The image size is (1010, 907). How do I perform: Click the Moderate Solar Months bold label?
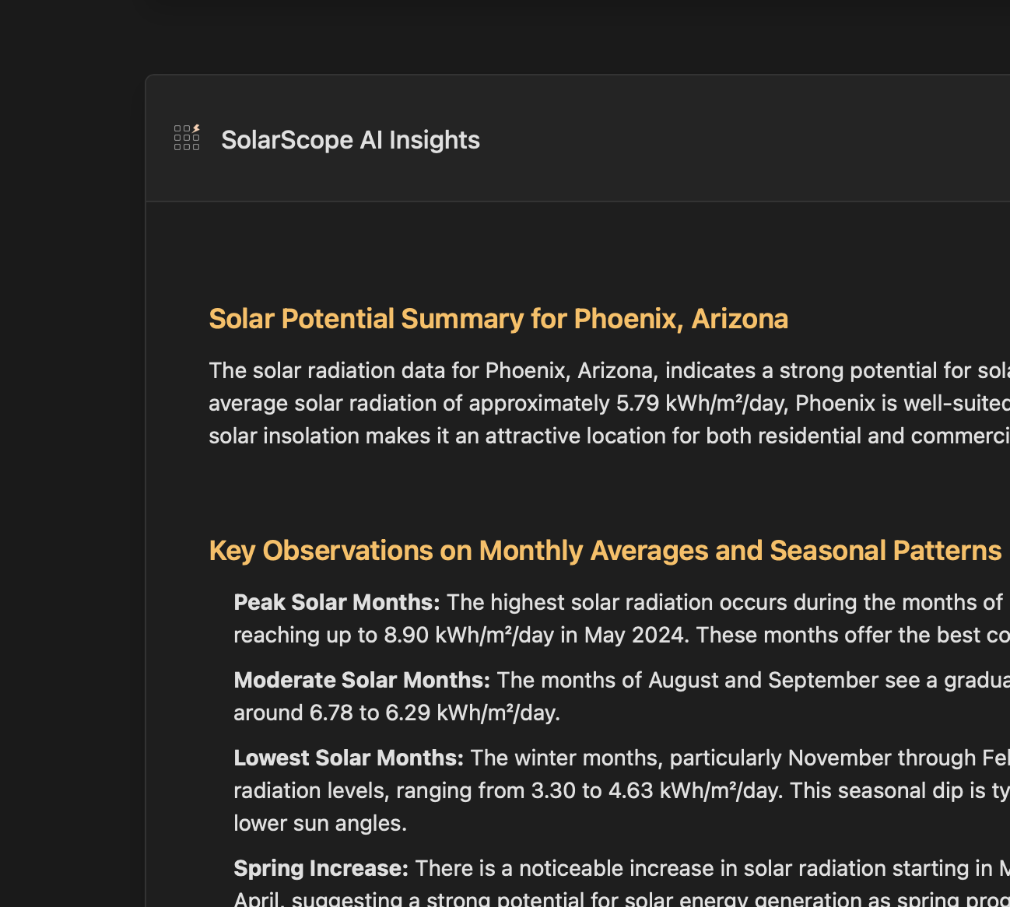click(x=362, y=680)
